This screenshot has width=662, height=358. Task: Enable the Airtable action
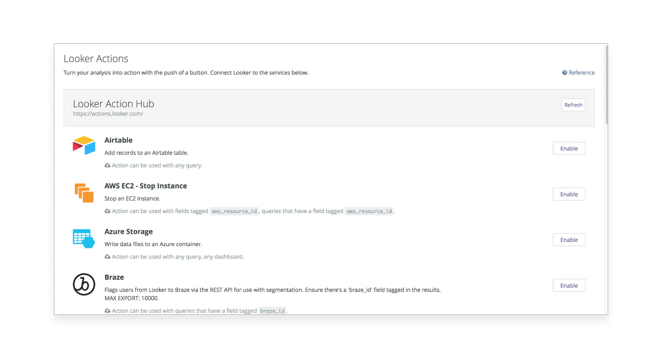[569, 149]
